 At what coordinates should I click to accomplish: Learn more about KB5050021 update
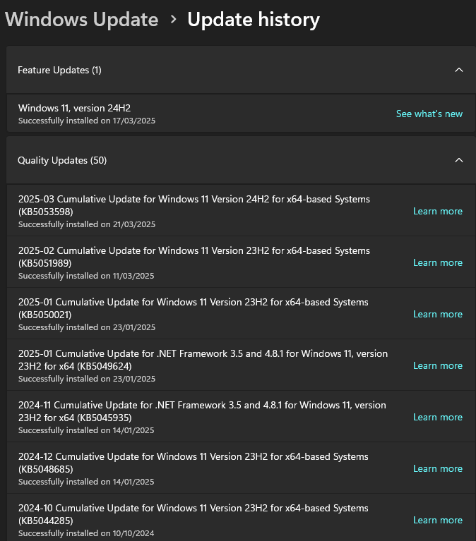coord(438,314)
